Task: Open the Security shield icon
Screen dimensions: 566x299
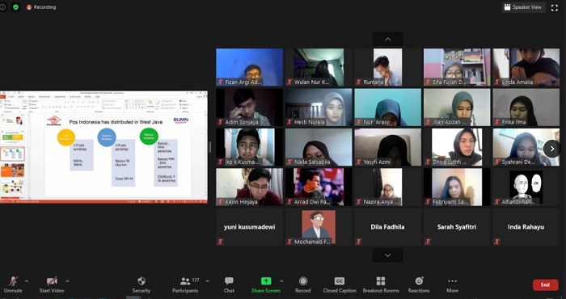Action: 141,281
